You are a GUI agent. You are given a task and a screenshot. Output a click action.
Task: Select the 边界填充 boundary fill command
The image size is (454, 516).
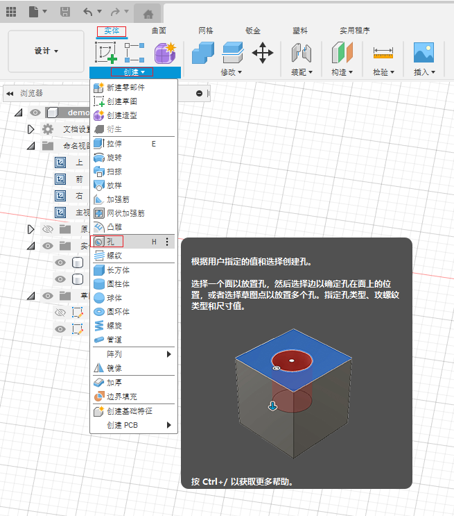[134, 397]
